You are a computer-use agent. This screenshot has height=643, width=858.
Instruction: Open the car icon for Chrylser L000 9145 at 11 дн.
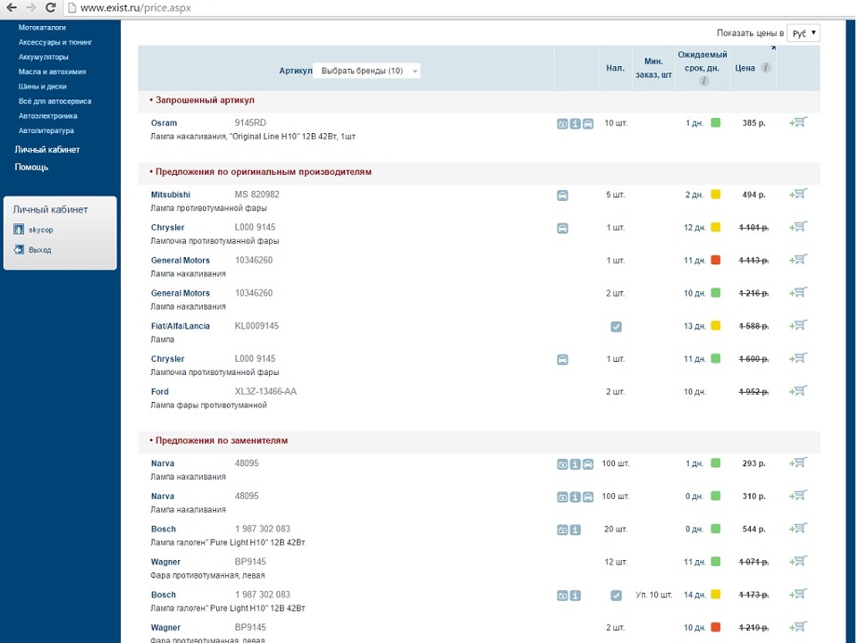tap(562, 360)
